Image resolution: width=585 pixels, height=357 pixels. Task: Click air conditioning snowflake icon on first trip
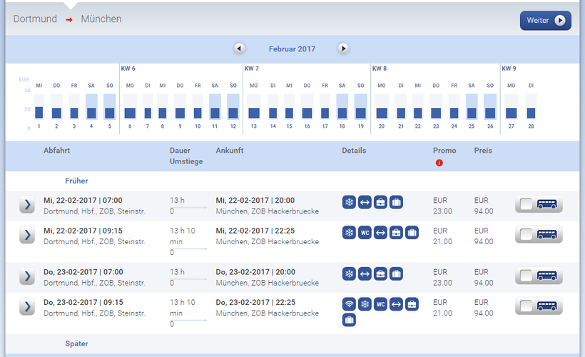(x=349, y=202)
